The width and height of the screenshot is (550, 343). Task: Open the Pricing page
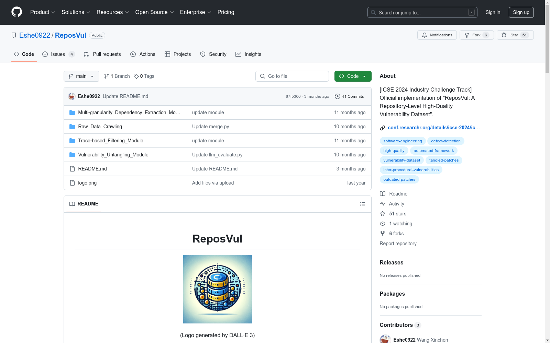pos(226,12)
